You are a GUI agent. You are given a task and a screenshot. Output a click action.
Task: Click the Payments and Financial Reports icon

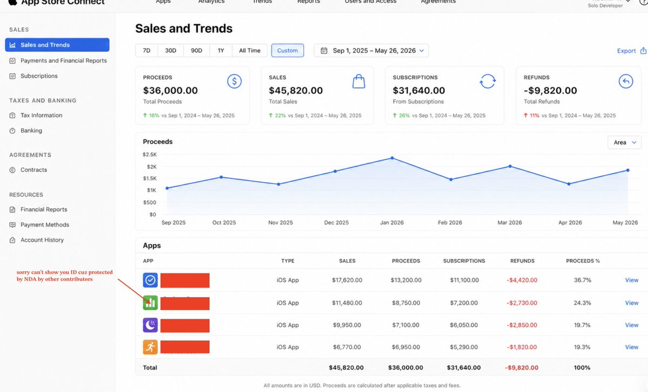12,61
